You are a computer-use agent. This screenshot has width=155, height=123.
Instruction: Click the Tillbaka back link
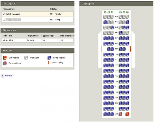point(8,76)
